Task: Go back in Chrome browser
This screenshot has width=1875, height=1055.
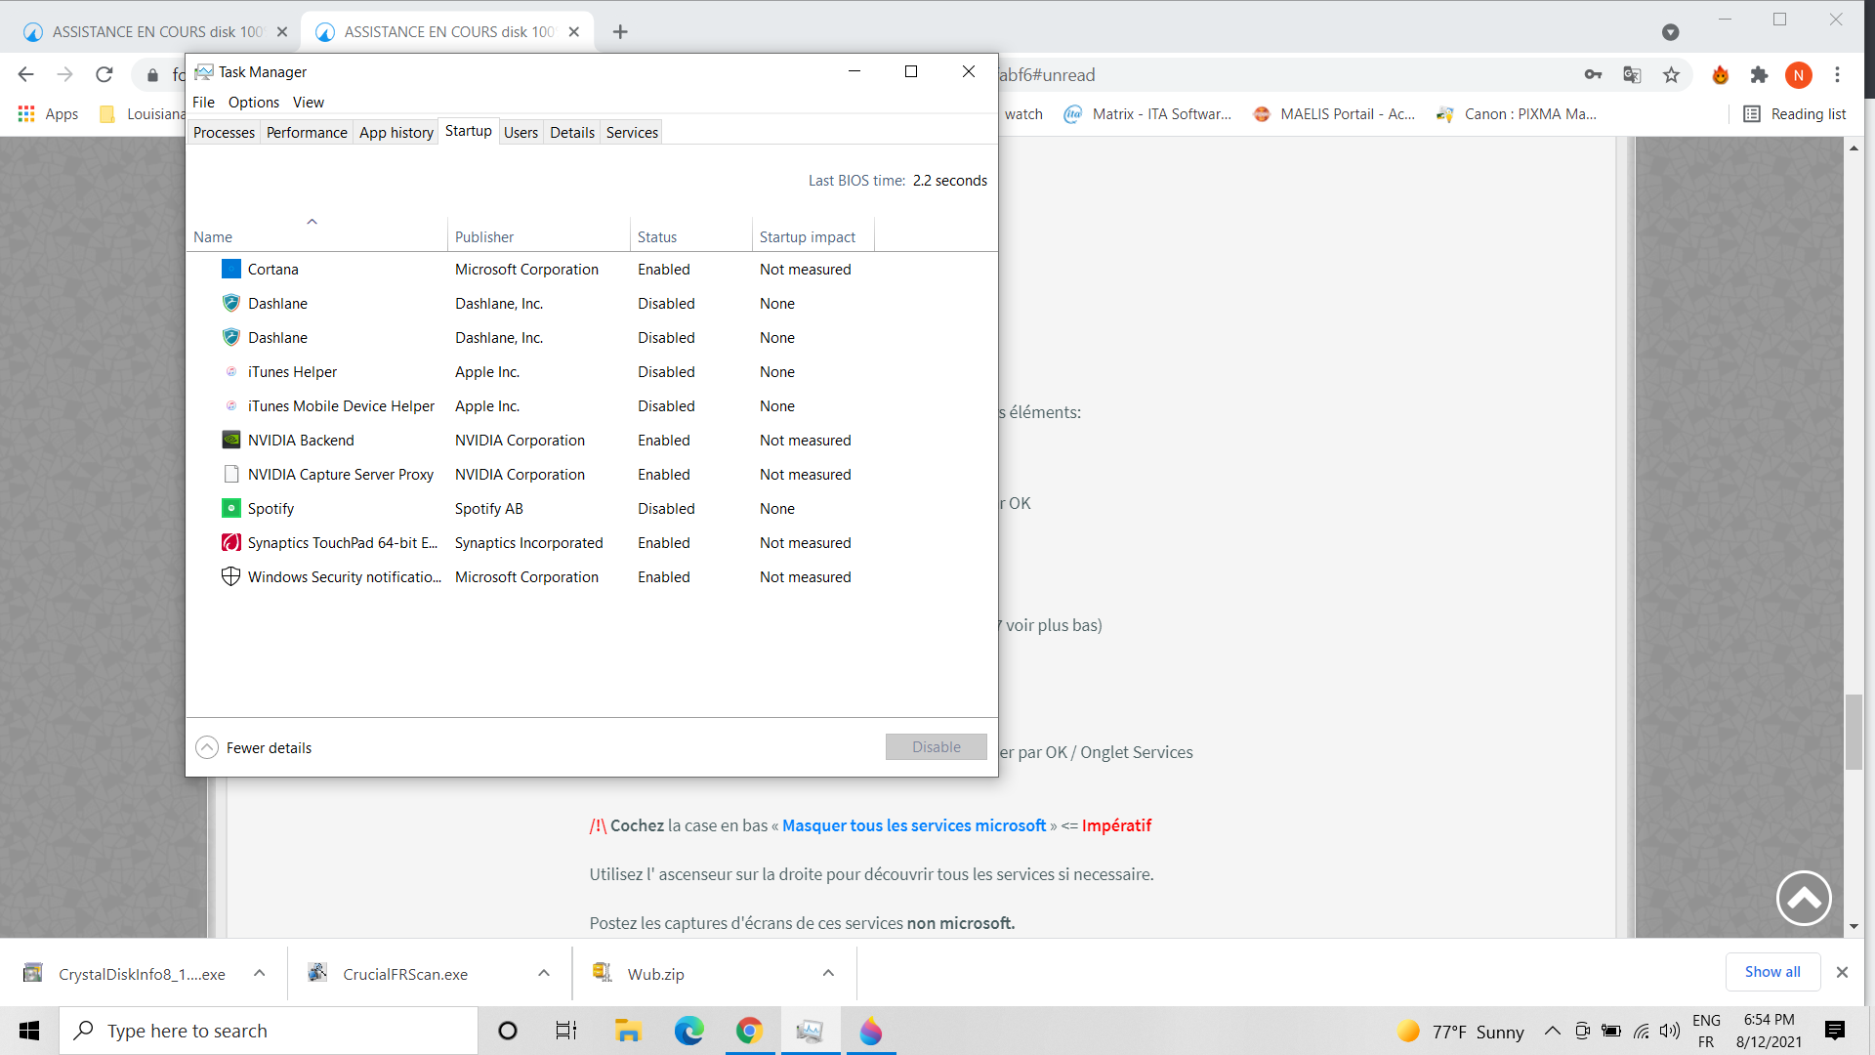Action: click(26, 74)
